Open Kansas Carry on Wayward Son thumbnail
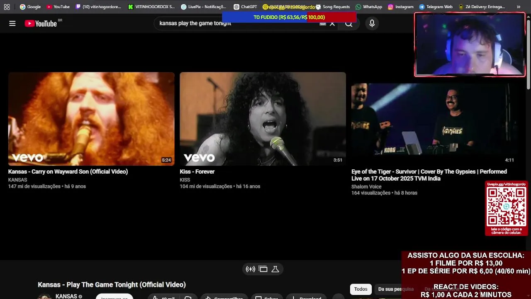Screen dimensions: 531x299 tap(91, 119)
